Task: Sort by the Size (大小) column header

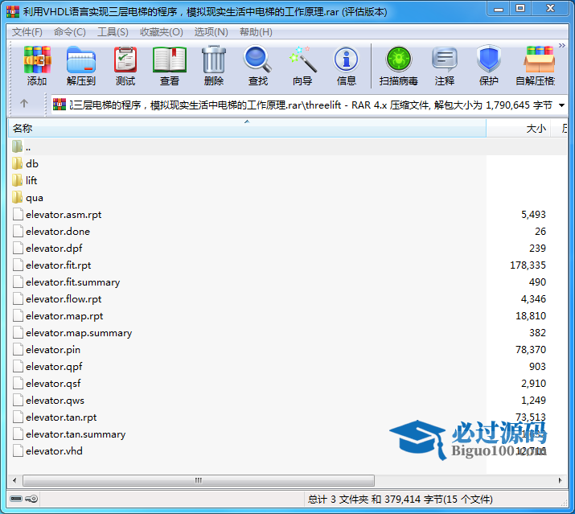Action: (518, 129)
